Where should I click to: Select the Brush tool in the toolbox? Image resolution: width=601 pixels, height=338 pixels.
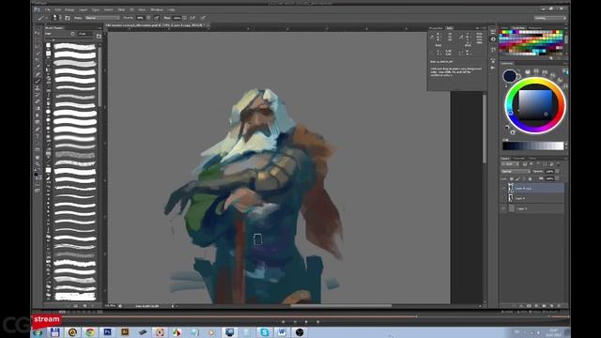(38, 81)
